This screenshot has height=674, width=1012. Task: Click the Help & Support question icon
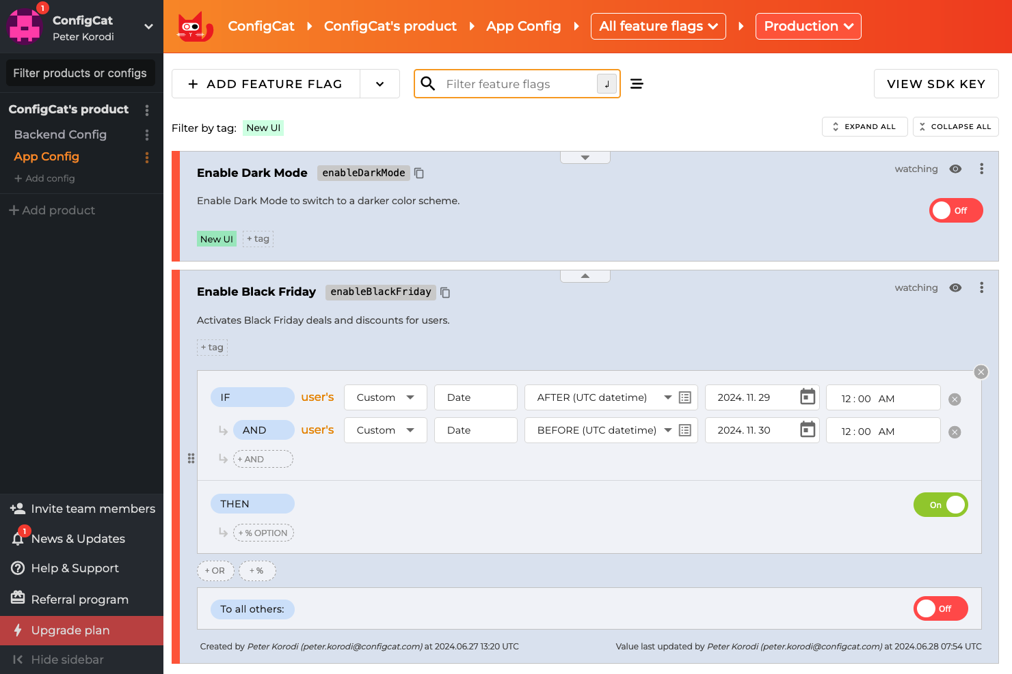coord(18,568)
